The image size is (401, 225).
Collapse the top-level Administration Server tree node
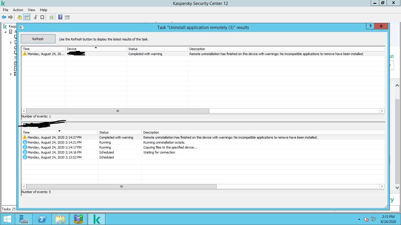pos(5,32)
